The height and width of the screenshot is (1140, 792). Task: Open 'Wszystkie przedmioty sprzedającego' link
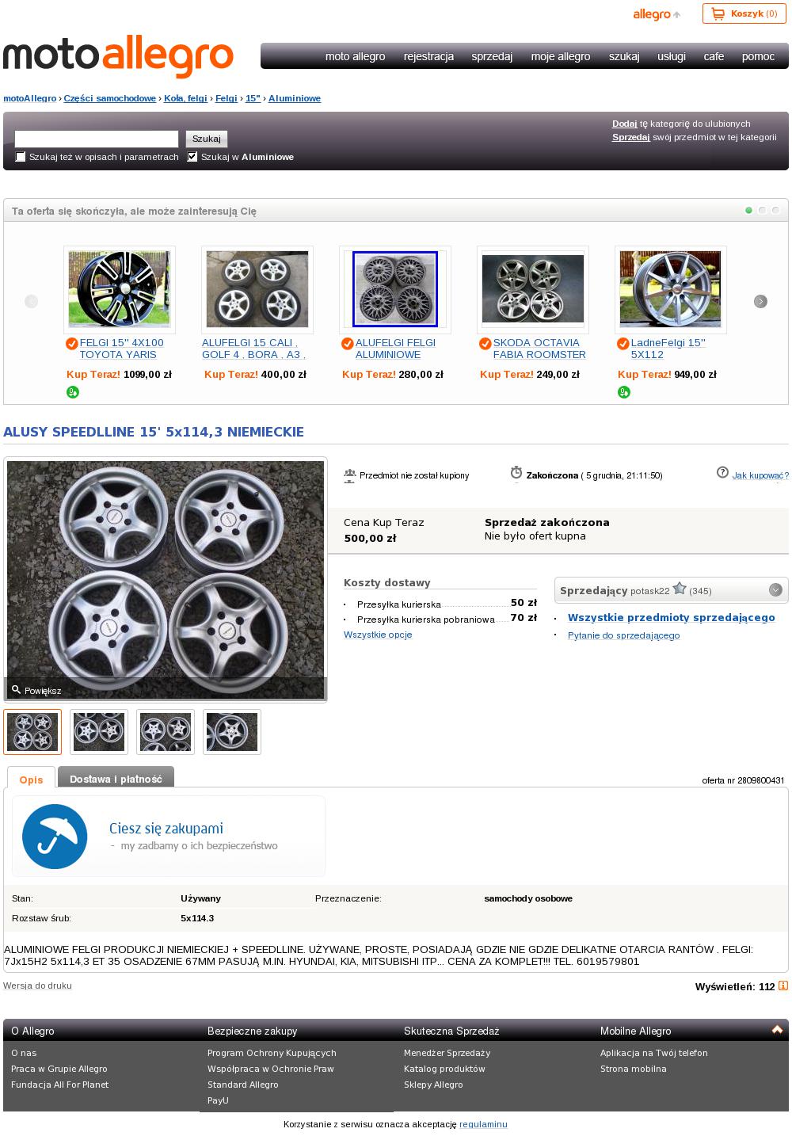671,617
